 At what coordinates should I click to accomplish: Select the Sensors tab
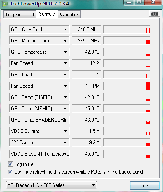(47, 14)
